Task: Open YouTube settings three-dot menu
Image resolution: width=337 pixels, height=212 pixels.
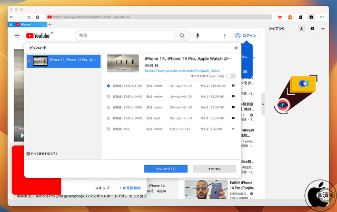Action: tap(225, 36)
